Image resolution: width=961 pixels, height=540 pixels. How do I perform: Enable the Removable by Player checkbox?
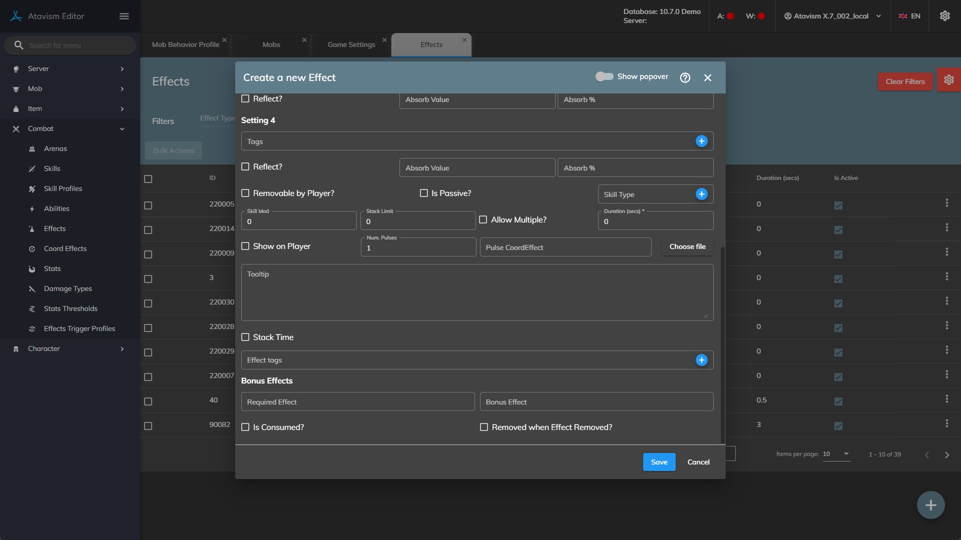pyautogui.click(x=245, y=193)
